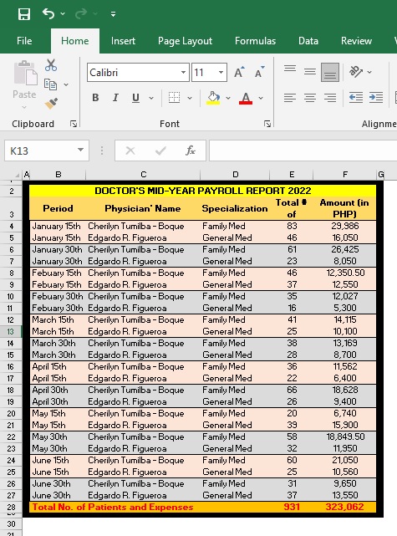Click the Save icon in quick access toolbar
The image size is (397, 536).
(24, 14)
